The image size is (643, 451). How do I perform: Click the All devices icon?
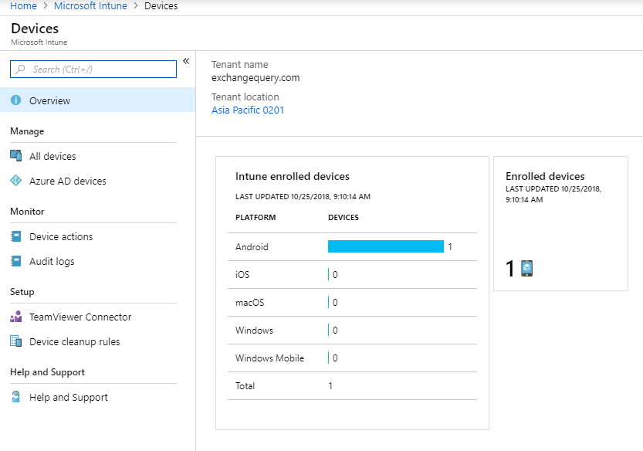16,156
